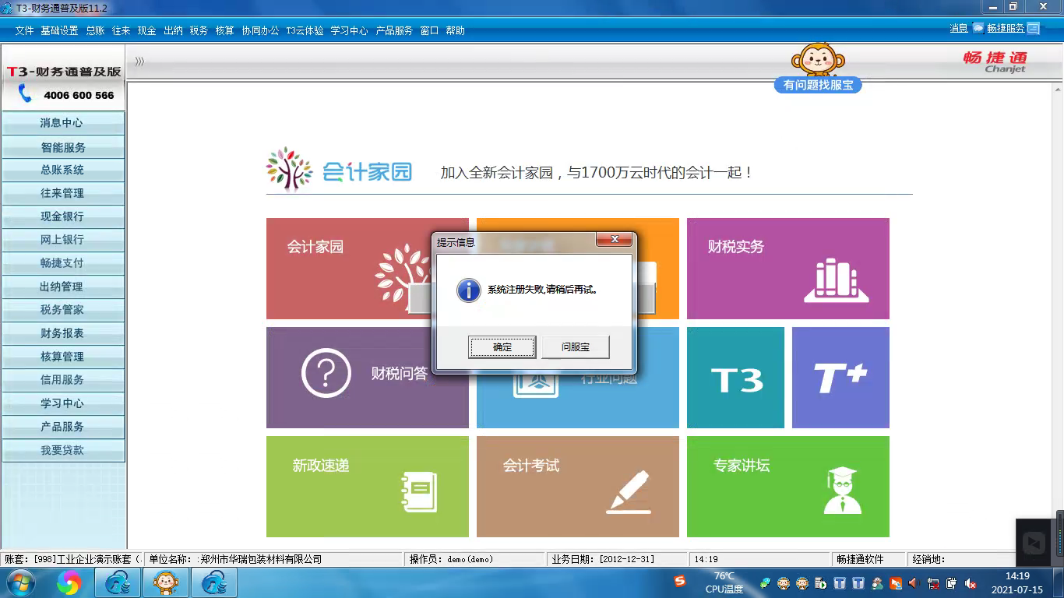This screenshot has height=598, width=1064.
Task: Open the 窗口 menu
Action: (429, 30)
